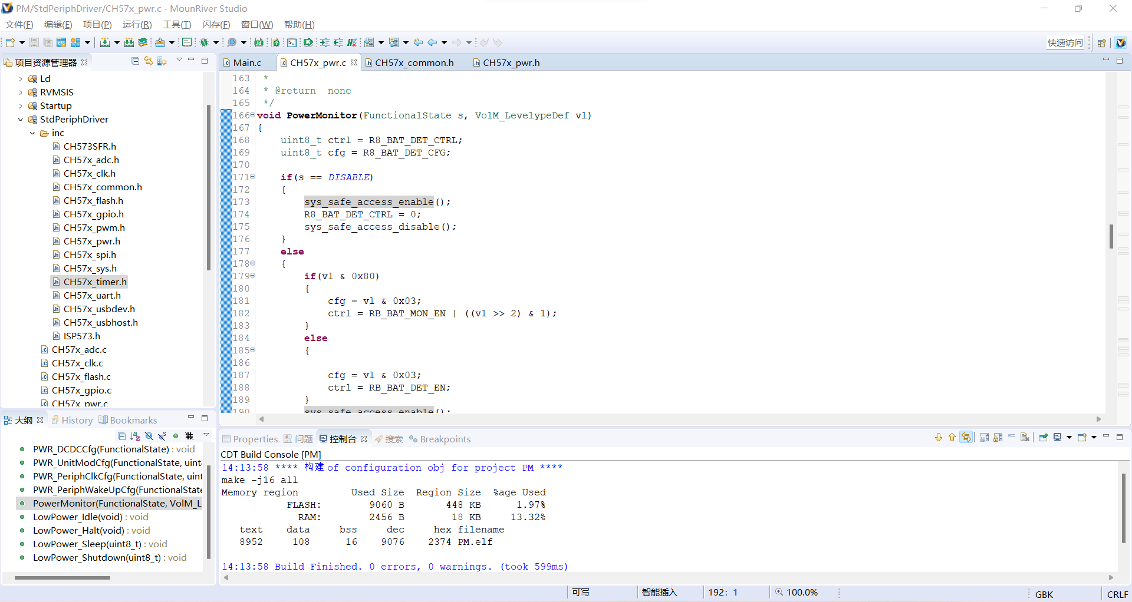Click the Debug bug toolbar icon

pyautogui.click(x=204, y=42)
